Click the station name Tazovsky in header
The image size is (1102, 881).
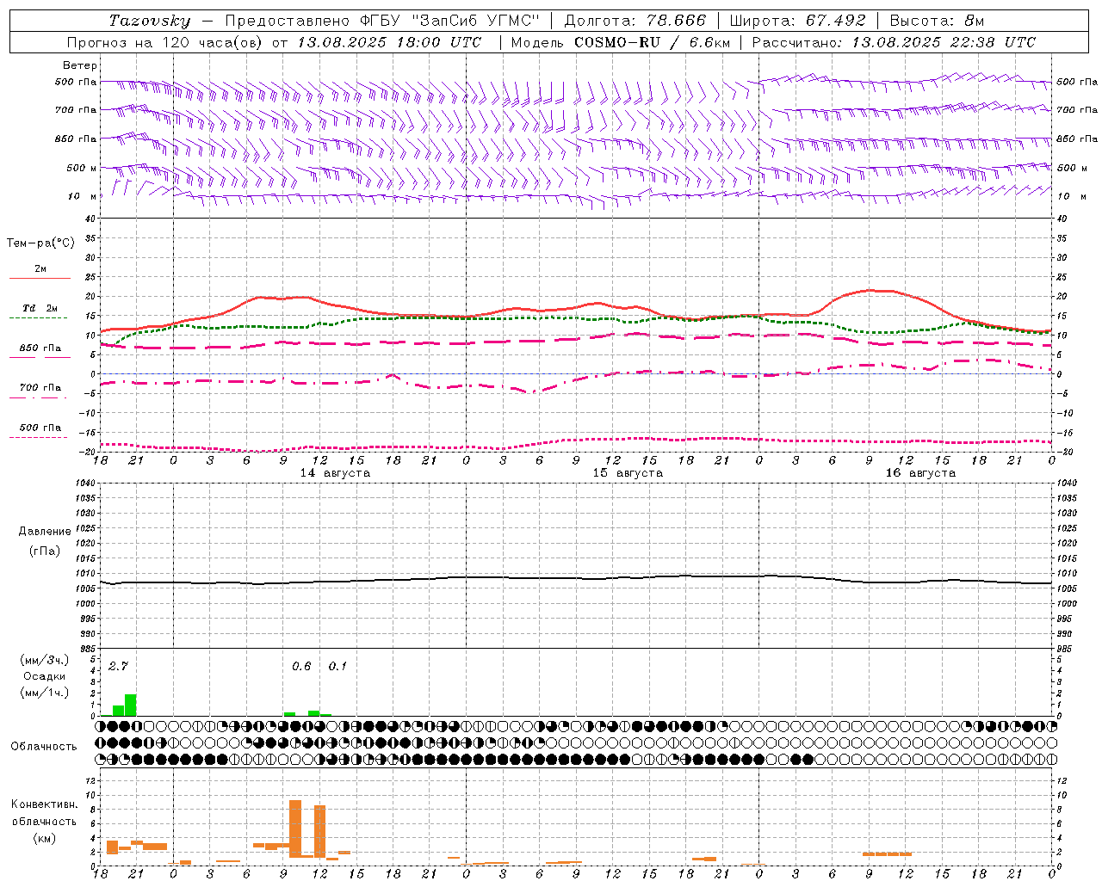[149, 21]
